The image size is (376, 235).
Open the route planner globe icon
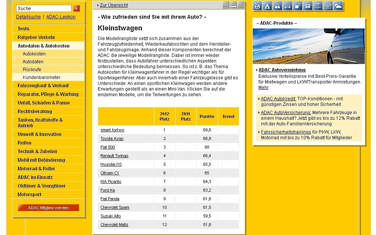coord(258,6)
